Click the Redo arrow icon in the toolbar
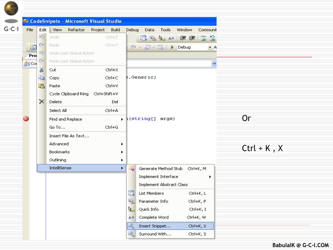333x250 pixels. (134, 47)
